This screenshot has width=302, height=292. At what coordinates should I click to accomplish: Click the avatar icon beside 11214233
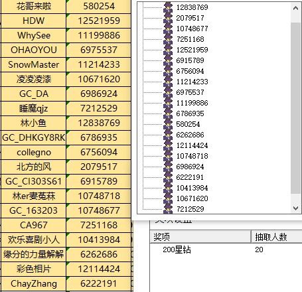pos(168,82)
